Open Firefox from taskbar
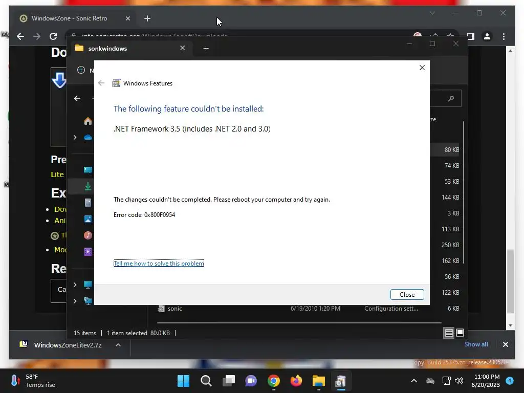Viewport: 524px width, 393px height. [296, 381]
